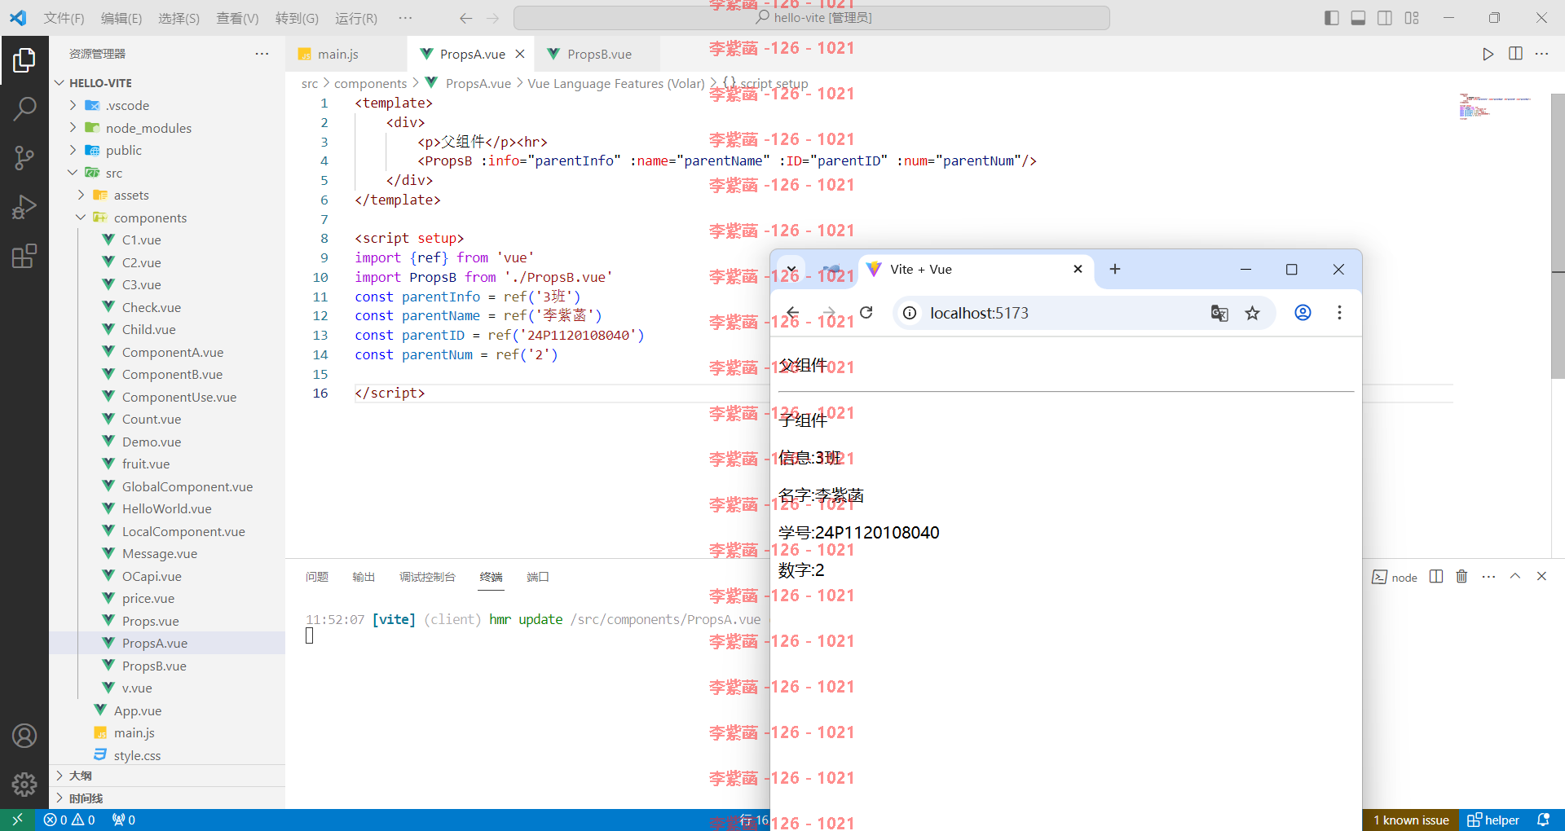
Task: Split the editor to the right
Action: pyautogui.click(x=1515, y=54)
